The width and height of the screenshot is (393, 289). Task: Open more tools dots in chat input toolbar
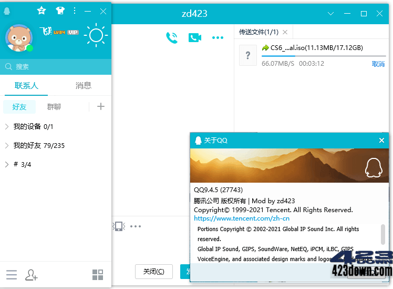(x=136, y=226)
